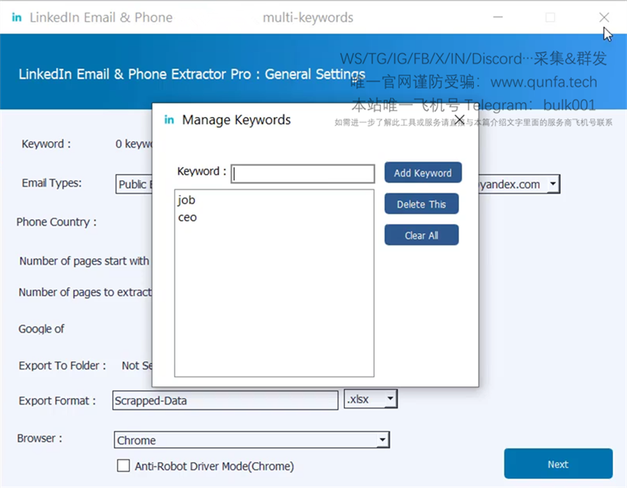Click the 'Google of' label

(41, 329)
